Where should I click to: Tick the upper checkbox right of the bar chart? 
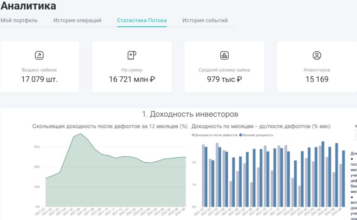pyautogui.click(x=356, y=132)
